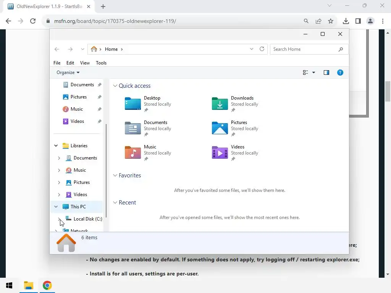
Task: Collapse the This PC tree node
Action: coord(56,207)
